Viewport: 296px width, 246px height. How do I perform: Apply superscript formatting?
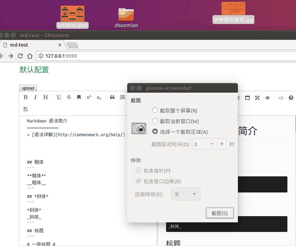[89, 97]
